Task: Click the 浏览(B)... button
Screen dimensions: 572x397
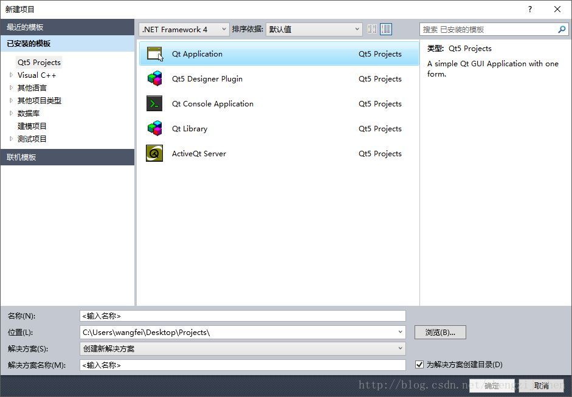Action: [x=440, y=332]
